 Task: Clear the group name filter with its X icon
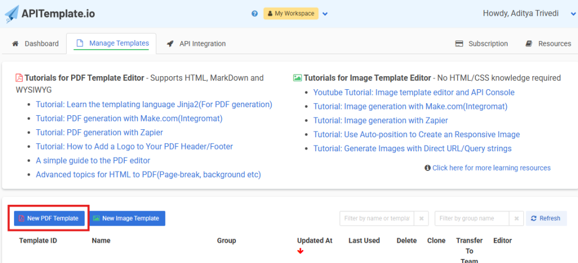tap(516, 218)
